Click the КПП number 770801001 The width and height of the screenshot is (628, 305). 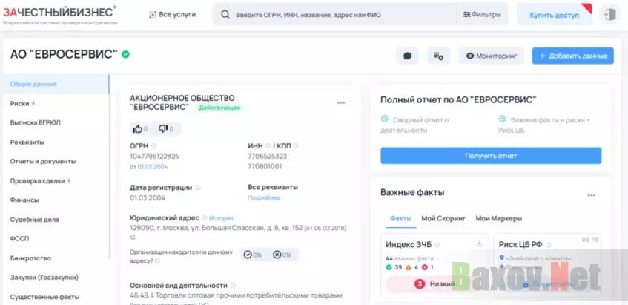click(265, 166)
